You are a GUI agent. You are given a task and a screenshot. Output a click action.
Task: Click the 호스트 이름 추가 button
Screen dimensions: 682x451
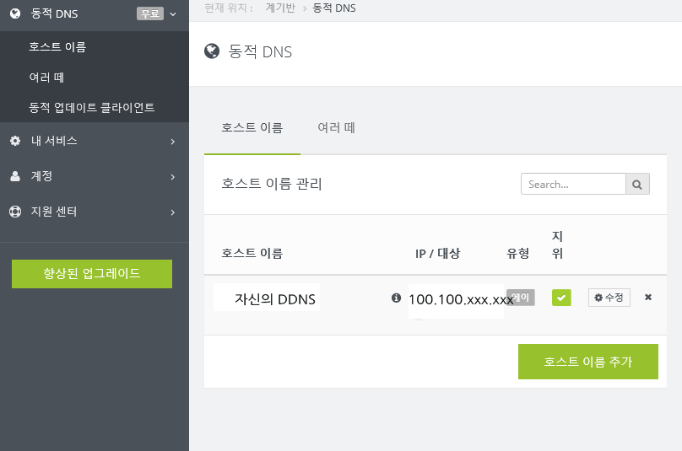(x=587, y=362)
